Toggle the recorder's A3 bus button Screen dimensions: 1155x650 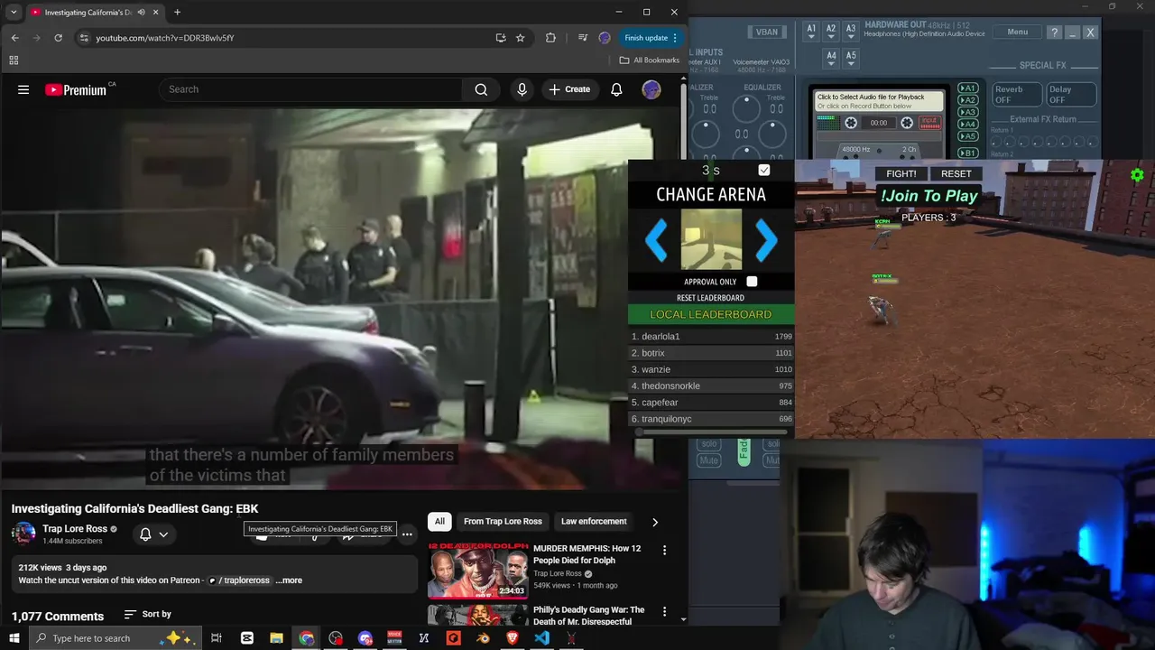(967, 112)
